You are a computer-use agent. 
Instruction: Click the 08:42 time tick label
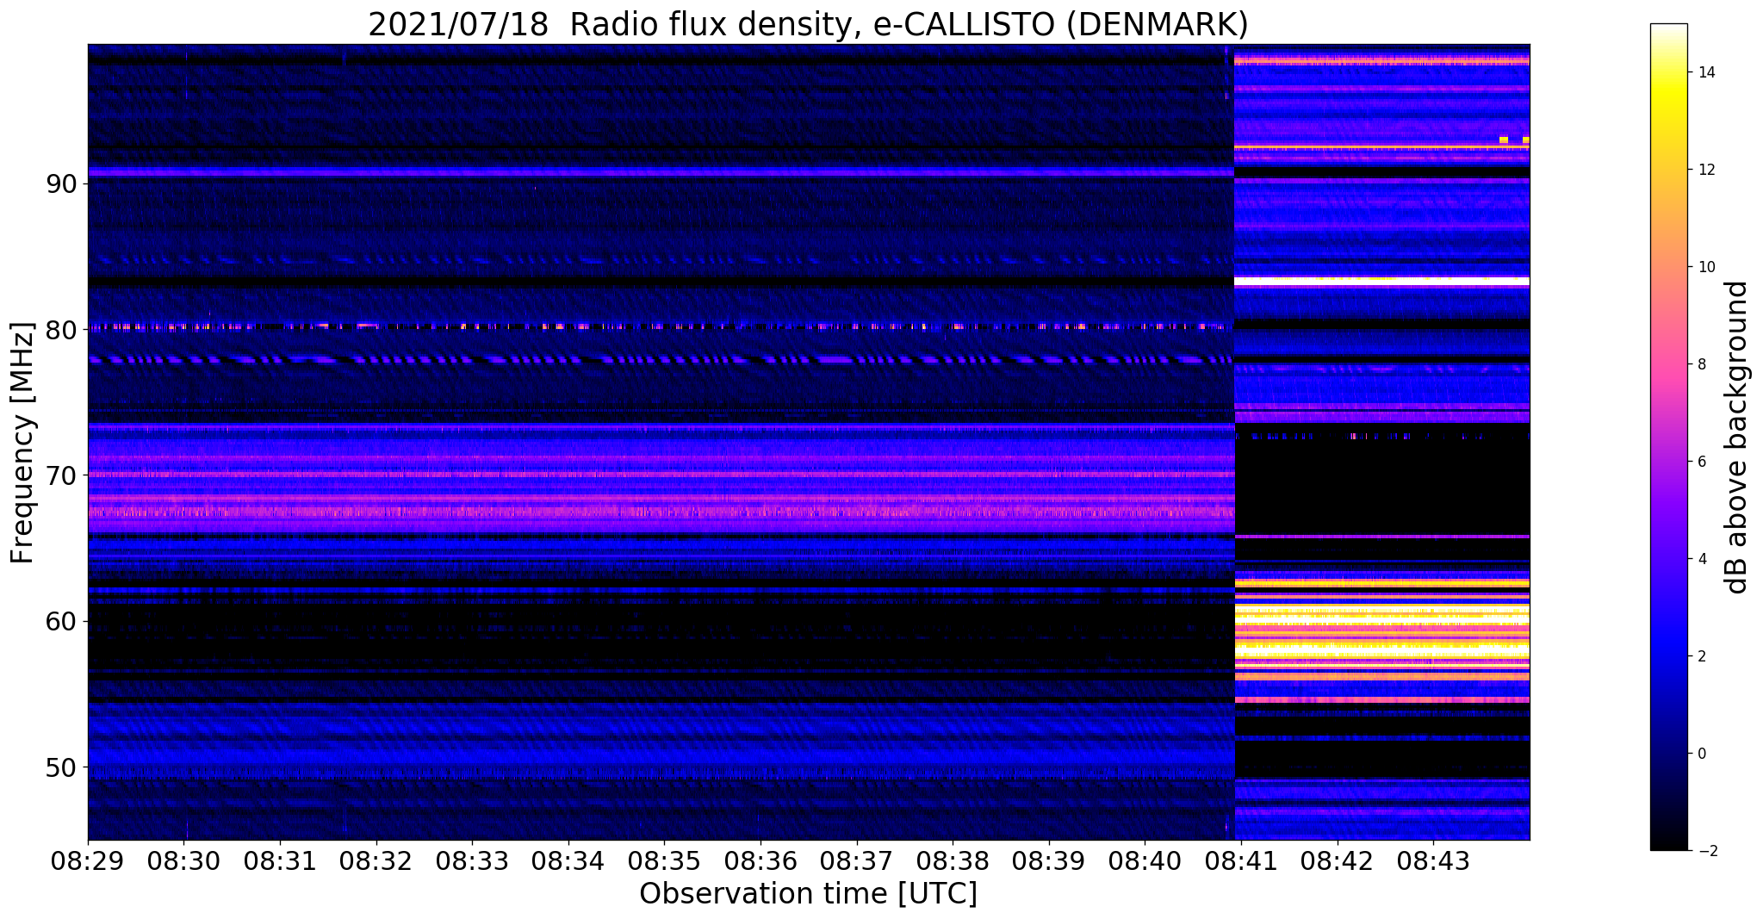pos(1338,860)
